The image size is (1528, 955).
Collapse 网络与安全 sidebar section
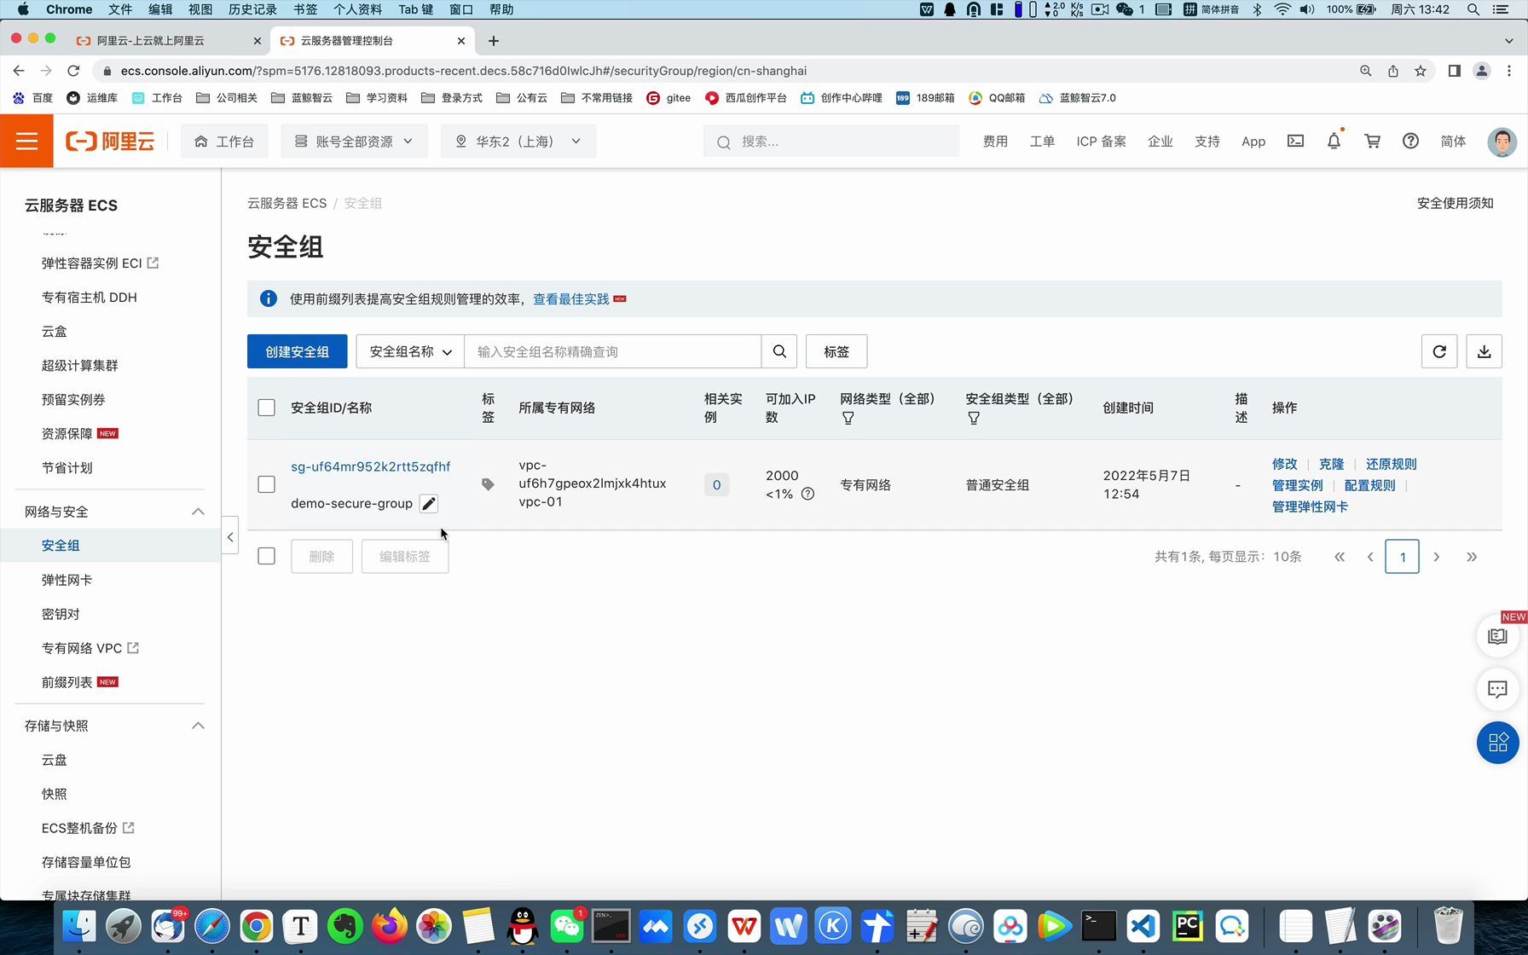198,512
